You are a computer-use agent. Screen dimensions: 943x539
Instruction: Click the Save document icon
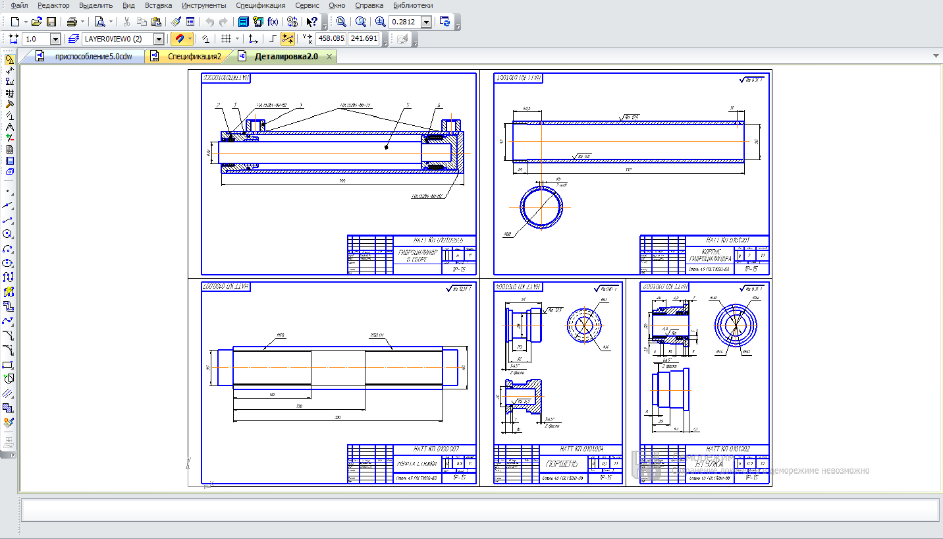[x=51, y=22]
